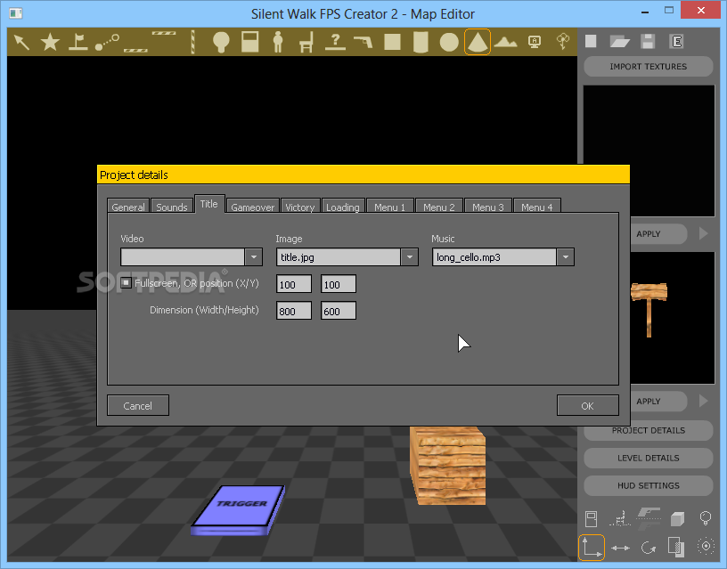
Task: Click the wooden sign model preview
Action: (649, 308)
